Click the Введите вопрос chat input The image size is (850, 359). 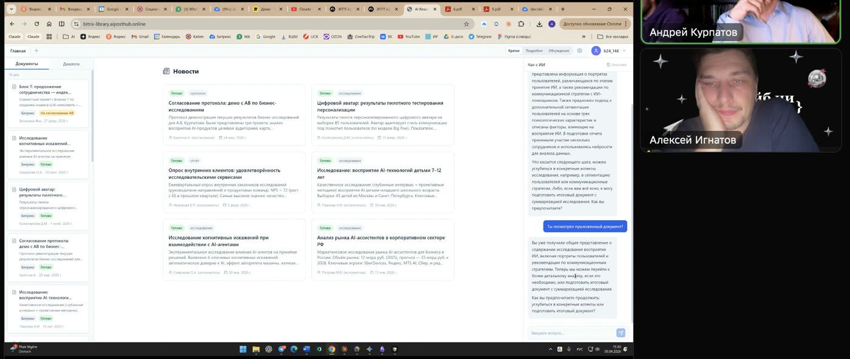[572, 333]
